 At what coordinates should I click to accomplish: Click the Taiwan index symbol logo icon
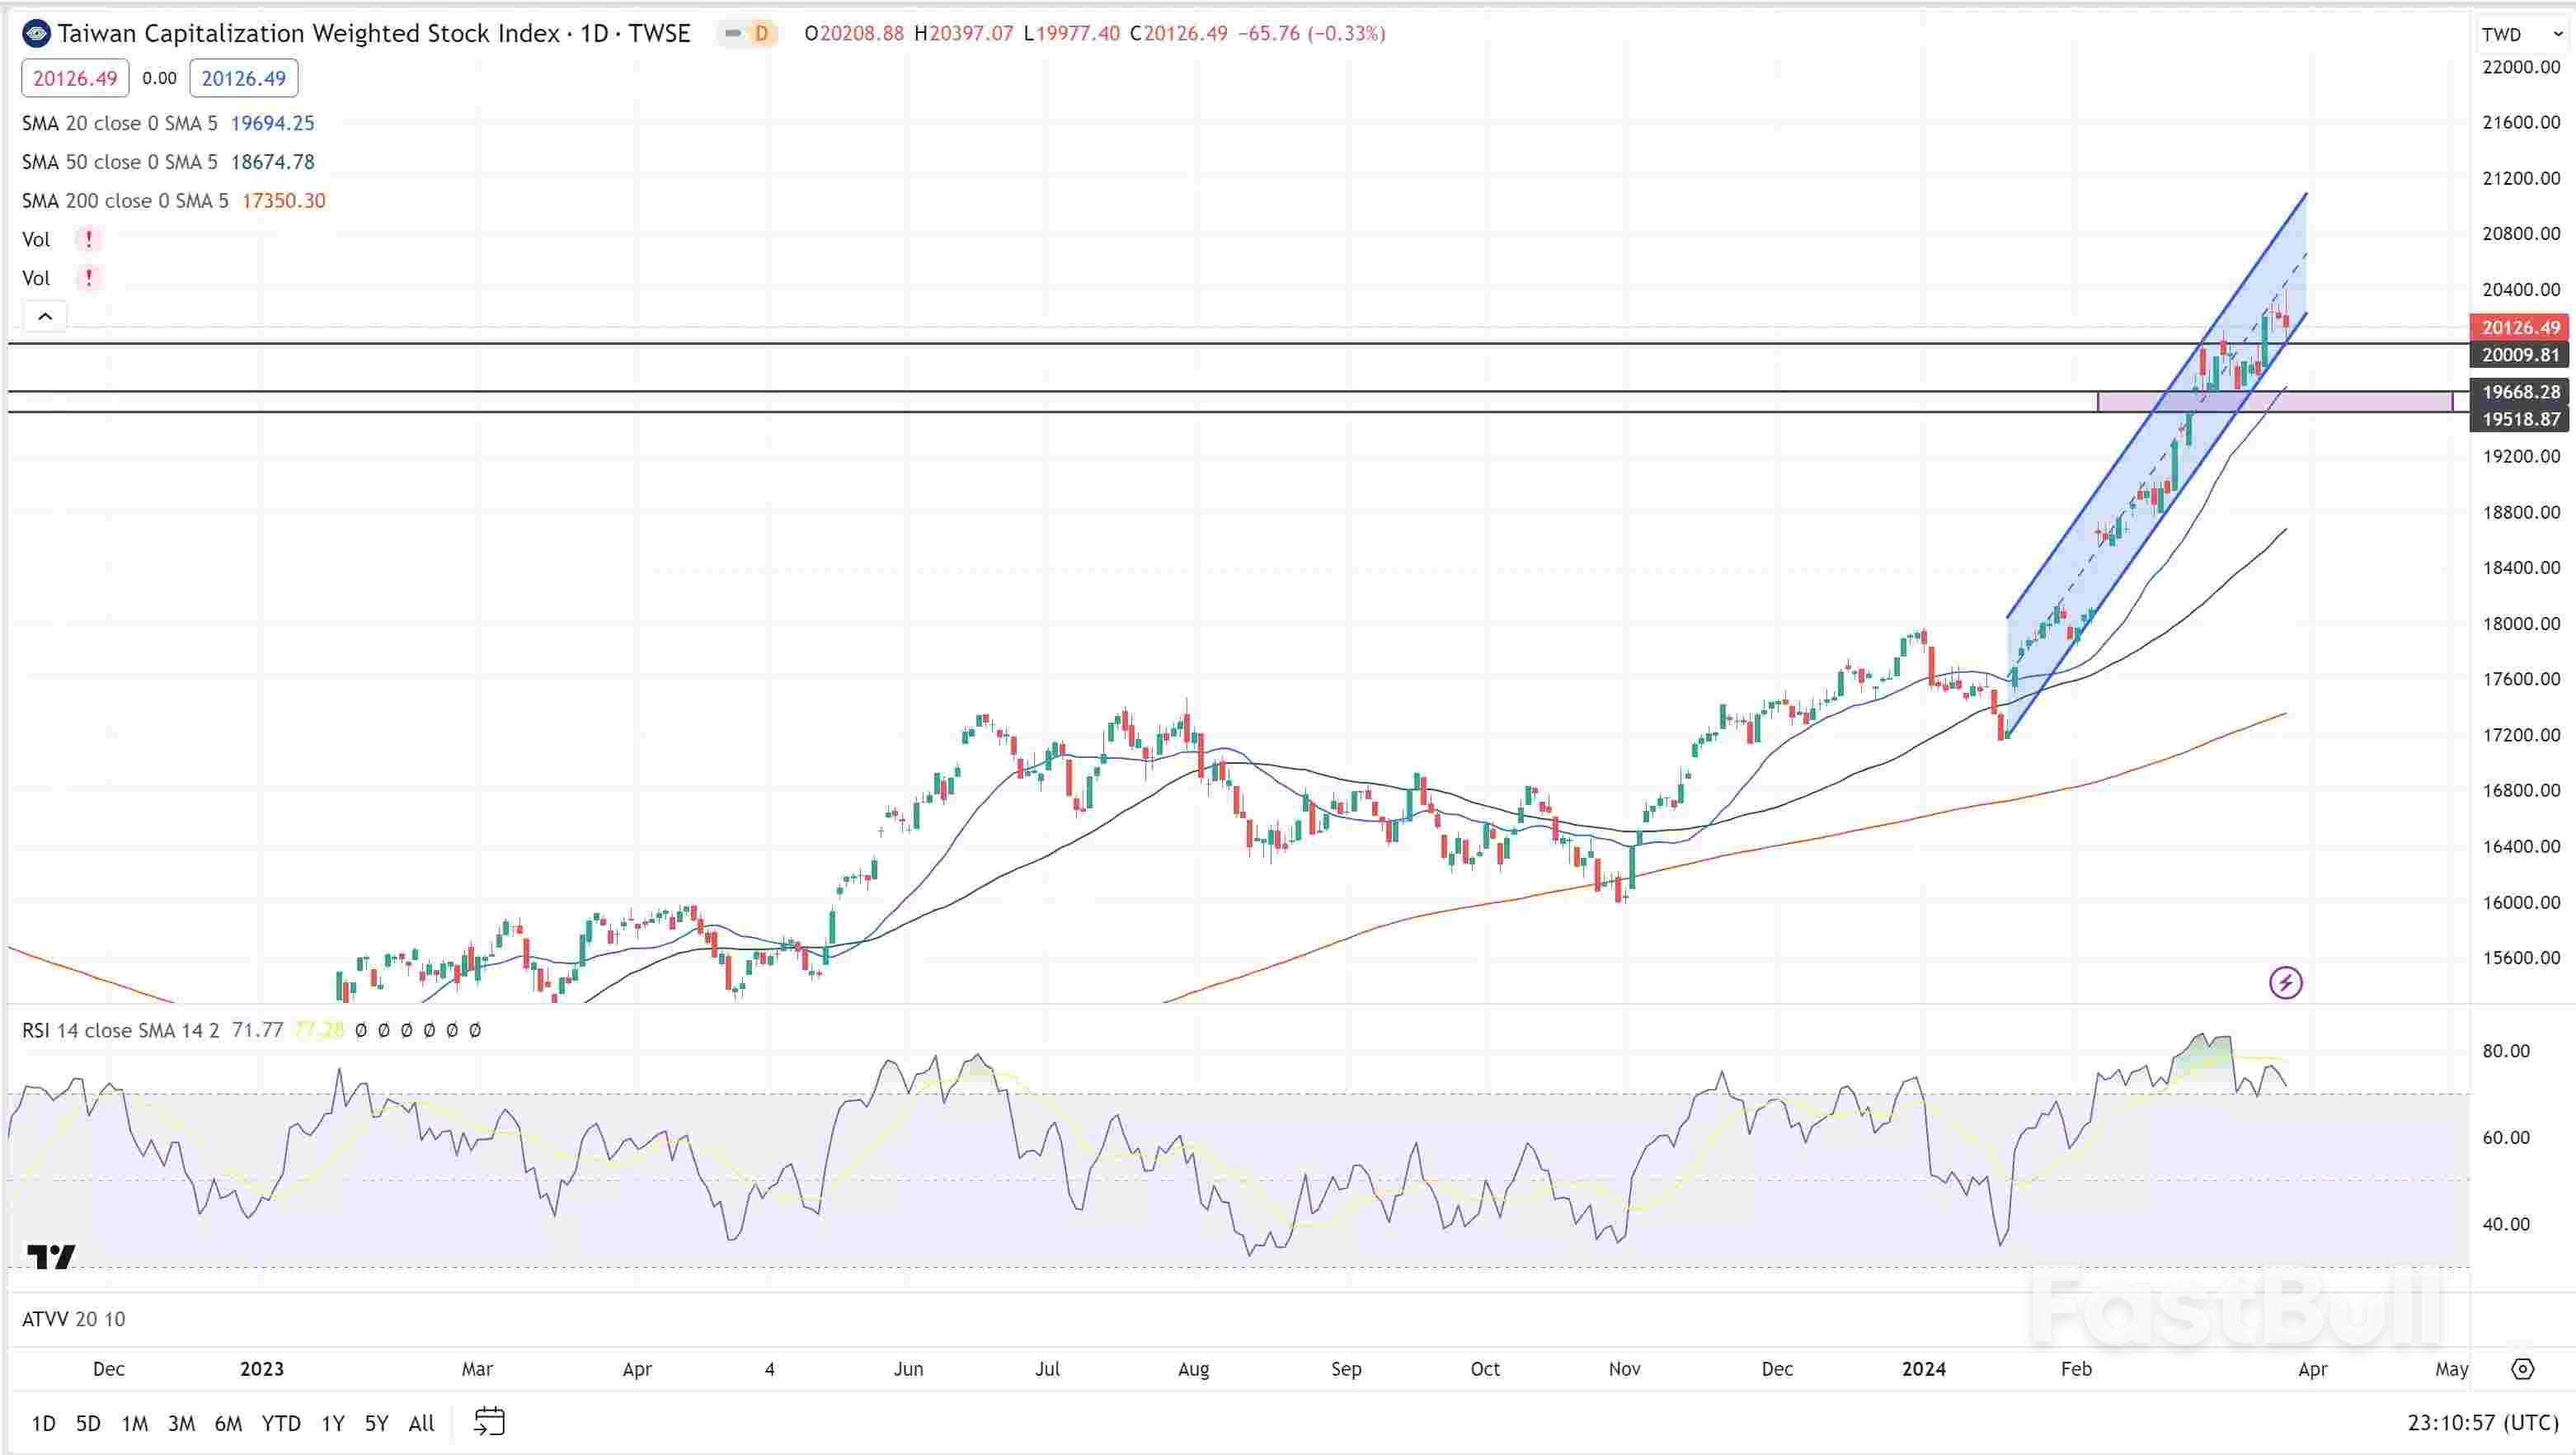click(x=37, y=33)
